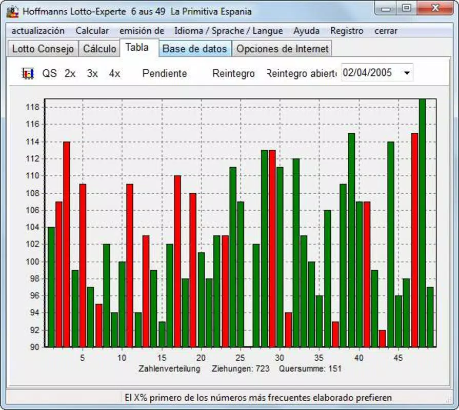Click the y-axis label 100
This screenshot has width=459, height=410.
[x=32, y=262]
